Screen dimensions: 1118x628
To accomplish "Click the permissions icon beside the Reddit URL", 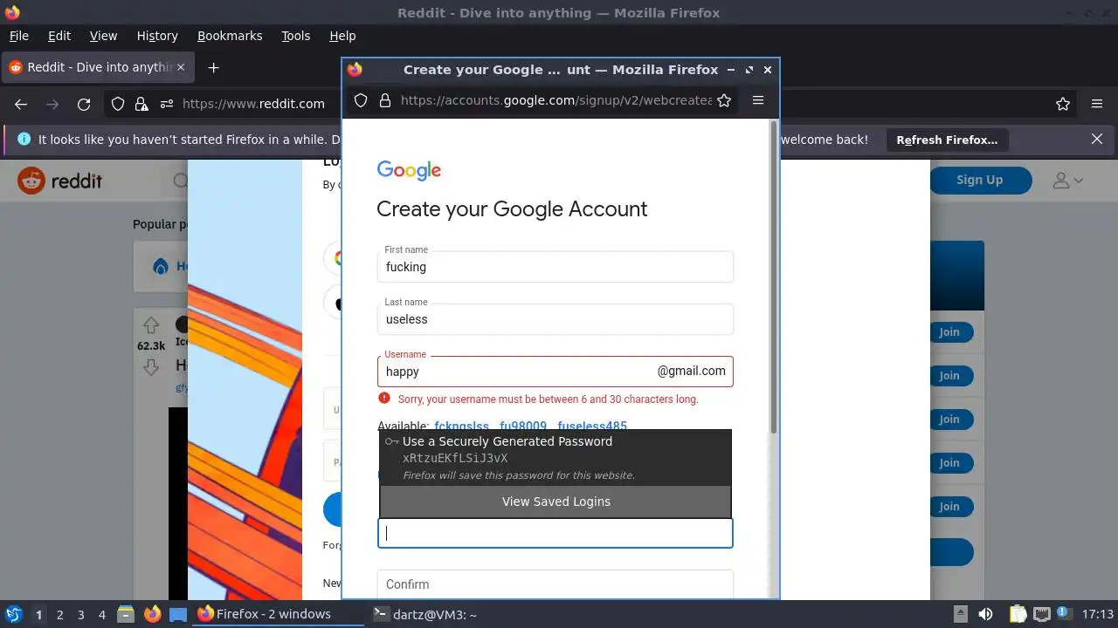I will pyautogui.click(x=167, y=104).
